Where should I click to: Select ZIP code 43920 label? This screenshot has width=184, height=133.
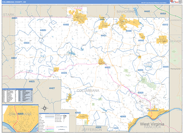(140, 92)
